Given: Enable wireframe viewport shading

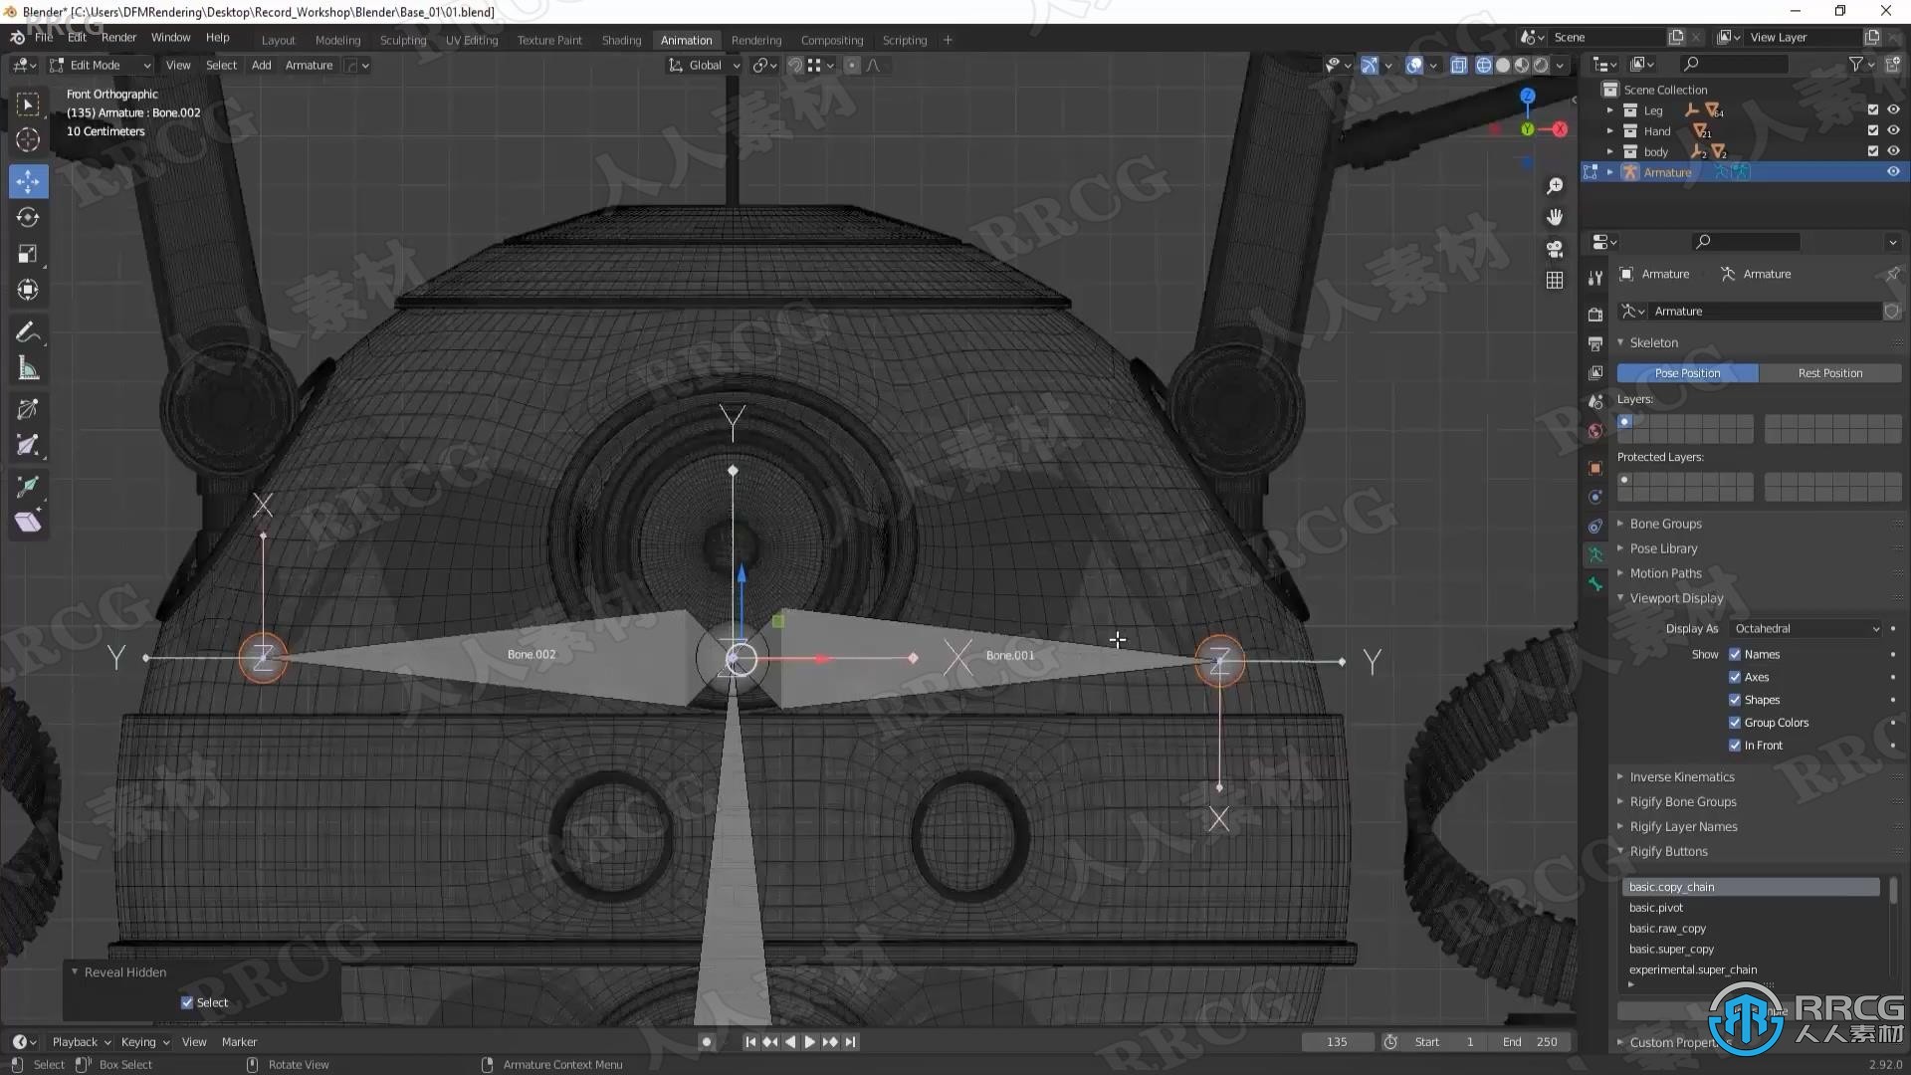Looking at the screenshot, I should (x=1483, y=65).
